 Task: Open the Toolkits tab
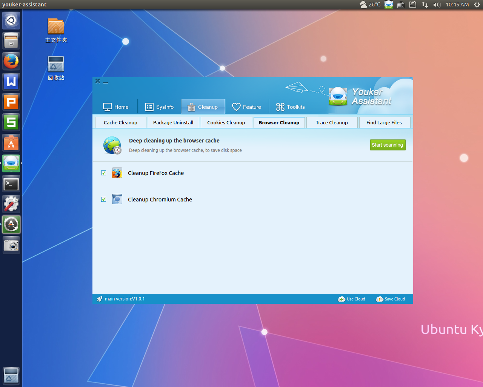tap(291, 107)
